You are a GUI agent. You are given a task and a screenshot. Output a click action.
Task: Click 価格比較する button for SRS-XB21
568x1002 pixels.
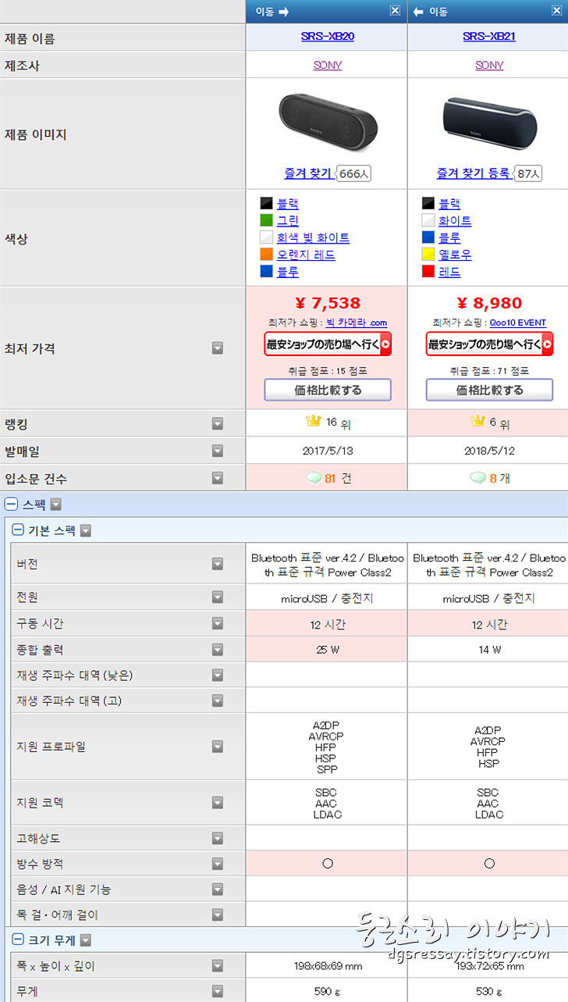[x=489, y=390]
